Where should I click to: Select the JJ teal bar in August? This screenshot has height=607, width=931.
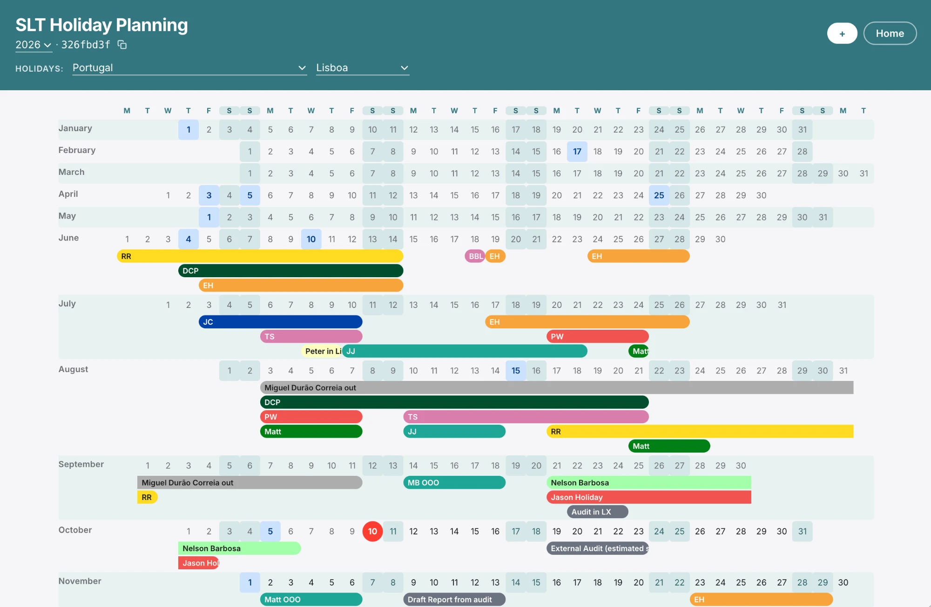(x=454, y=432)
